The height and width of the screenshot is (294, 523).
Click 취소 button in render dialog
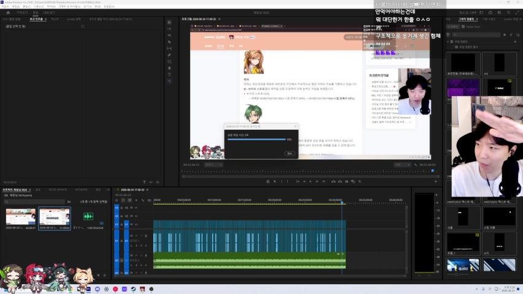[x=289, y=154]
